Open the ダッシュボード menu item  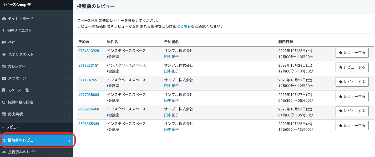pos(37,19)
